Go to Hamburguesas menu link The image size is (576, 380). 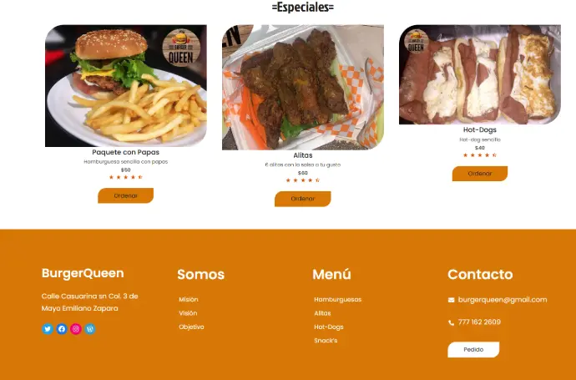[337, 300]
